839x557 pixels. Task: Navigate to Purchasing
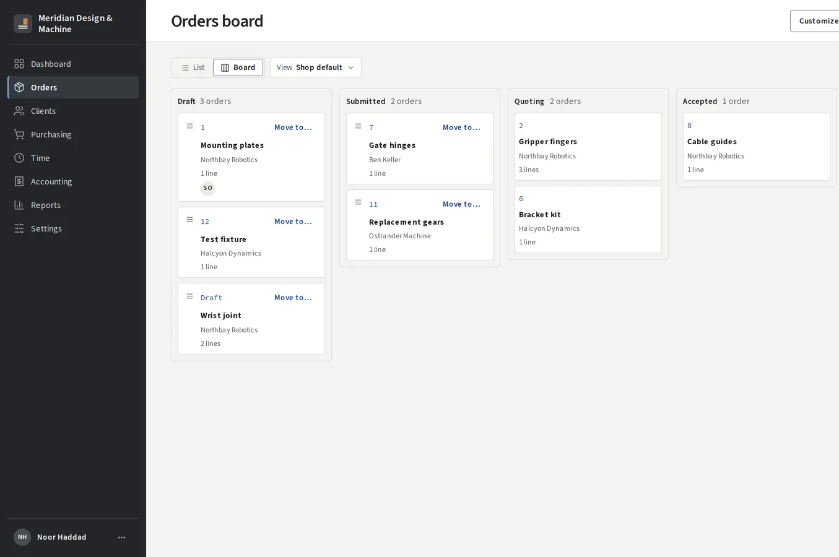coord(73,134)
